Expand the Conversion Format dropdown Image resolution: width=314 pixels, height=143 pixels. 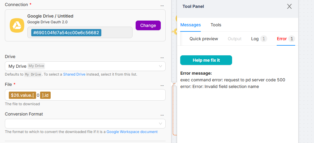coord(160,123)
